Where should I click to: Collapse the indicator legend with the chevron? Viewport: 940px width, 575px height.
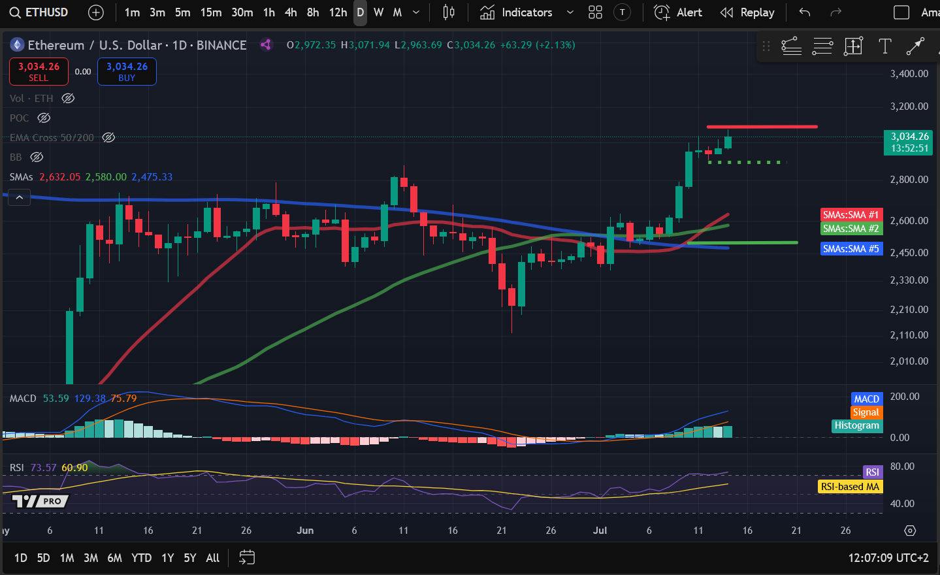(x=20, y=197)
